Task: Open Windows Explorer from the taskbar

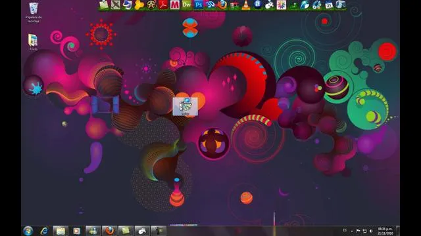Action: (x=61, y=231)
